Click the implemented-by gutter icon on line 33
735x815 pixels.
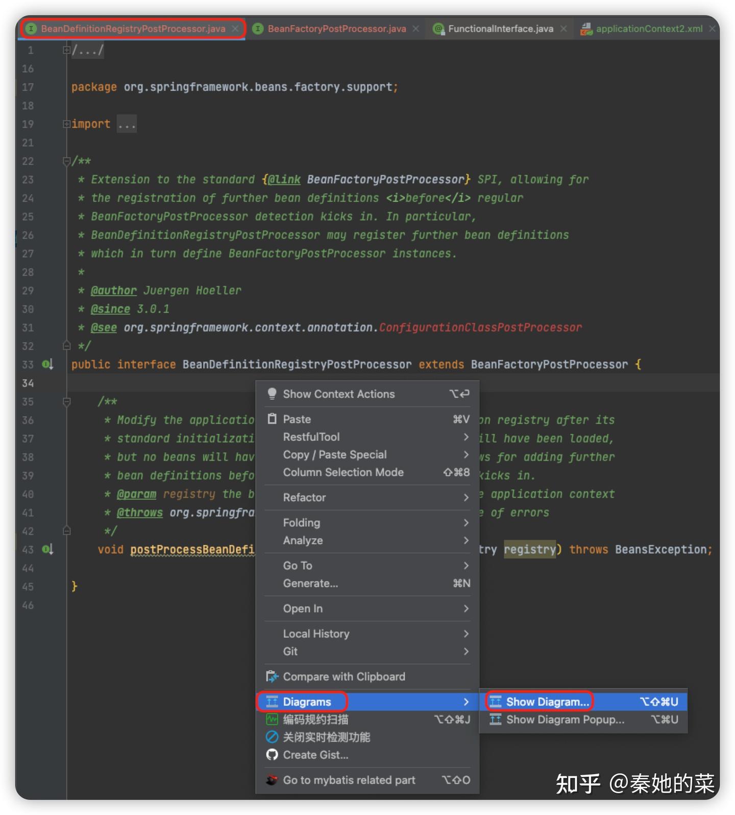47,364
